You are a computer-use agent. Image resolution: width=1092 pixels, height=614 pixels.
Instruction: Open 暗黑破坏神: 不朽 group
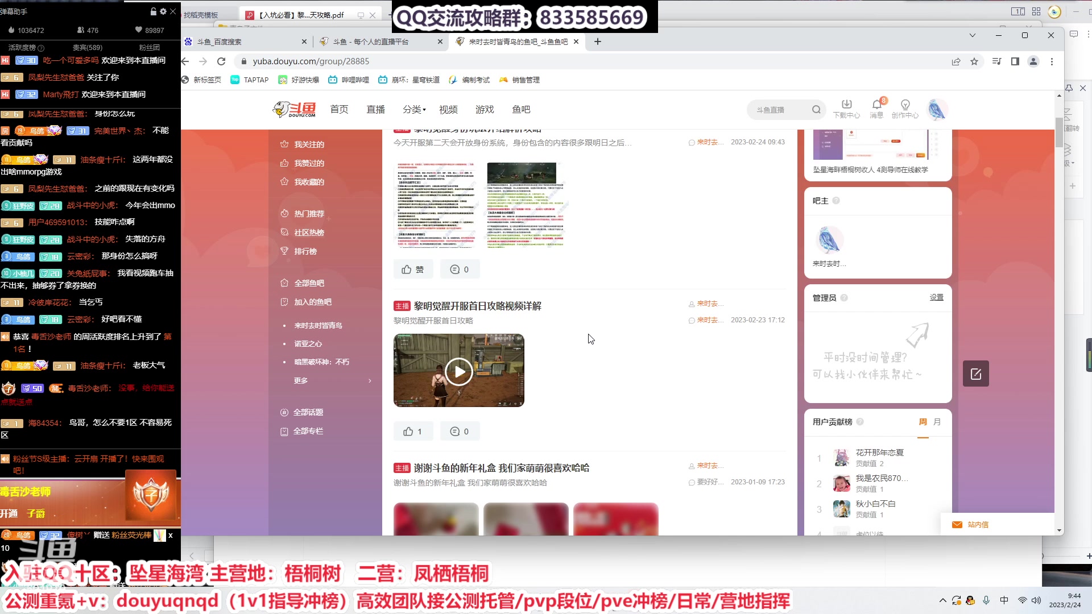321,362
